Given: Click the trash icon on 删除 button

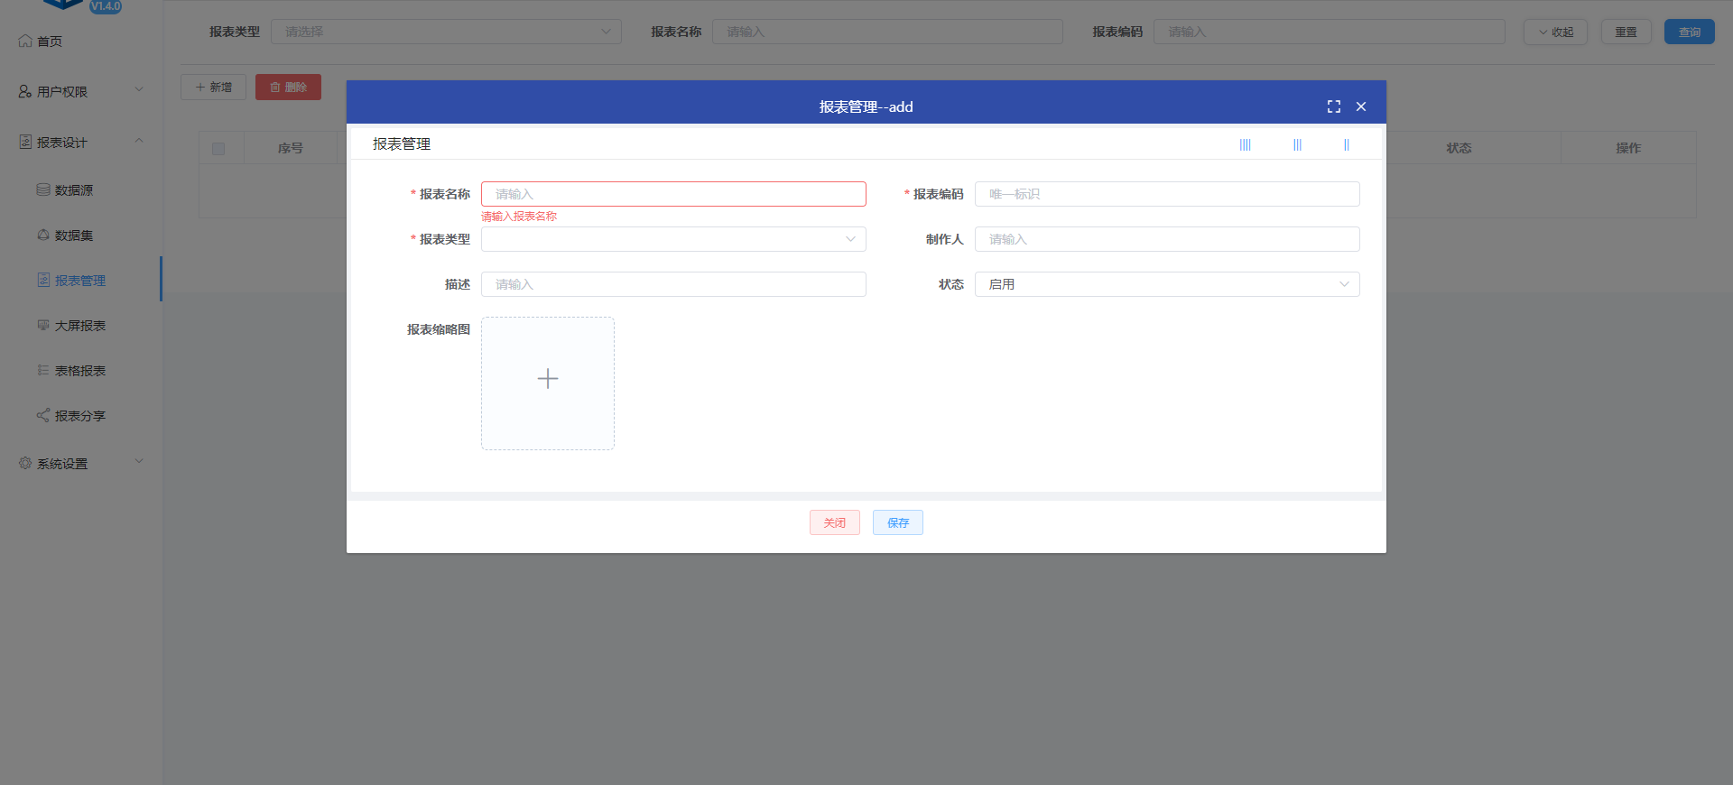Looking at the screenshot, I should click(x=275, y=88).
